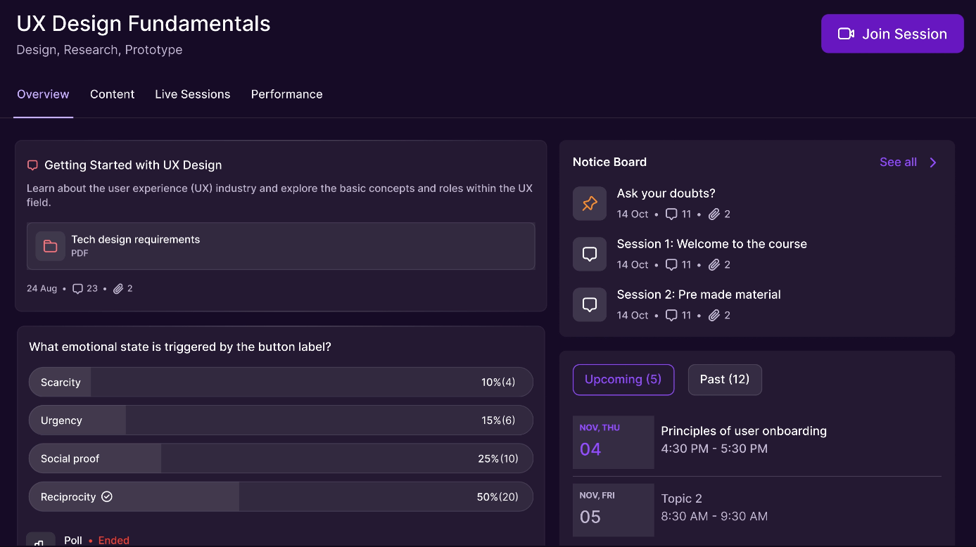Select the Reciprocity poll result bar
The height and width of the screenshot is (547, 976).
(281, 496)
